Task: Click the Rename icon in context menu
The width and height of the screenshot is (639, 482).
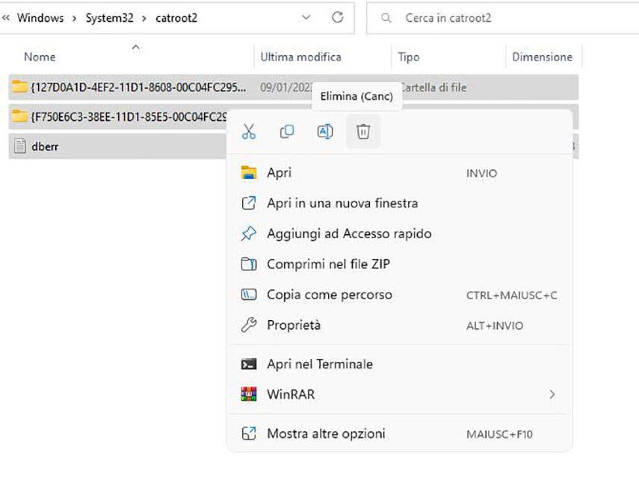Action: click(x=325, y=132)
